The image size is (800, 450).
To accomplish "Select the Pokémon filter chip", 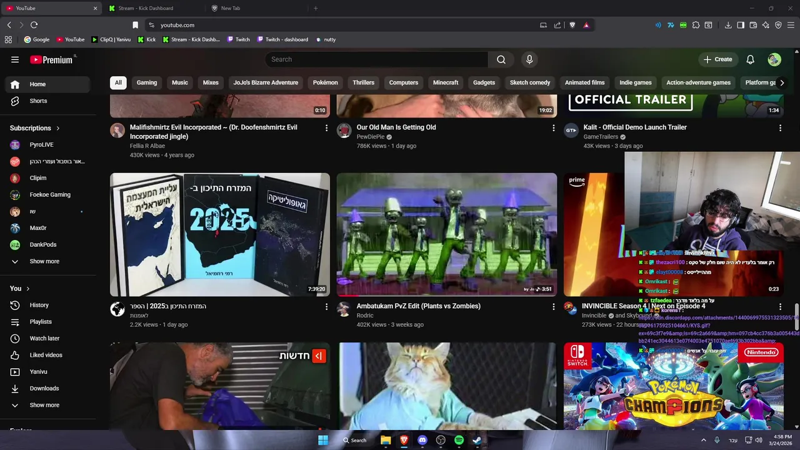I will point(325,82).
